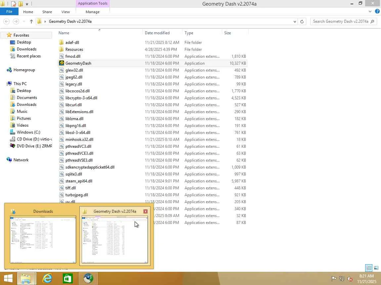Screen dimensions: 381x285
Task: Click the Up one level arrow
Action: click(31, 21)
